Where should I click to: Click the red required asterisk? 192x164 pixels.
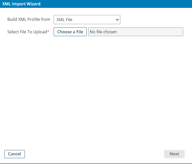point(48,32)
